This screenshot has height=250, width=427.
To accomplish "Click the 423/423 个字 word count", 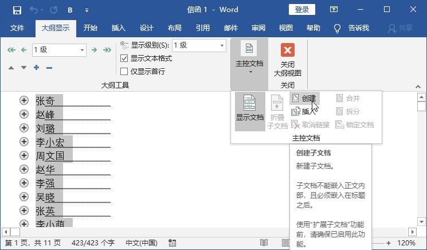I will point(93,243).
